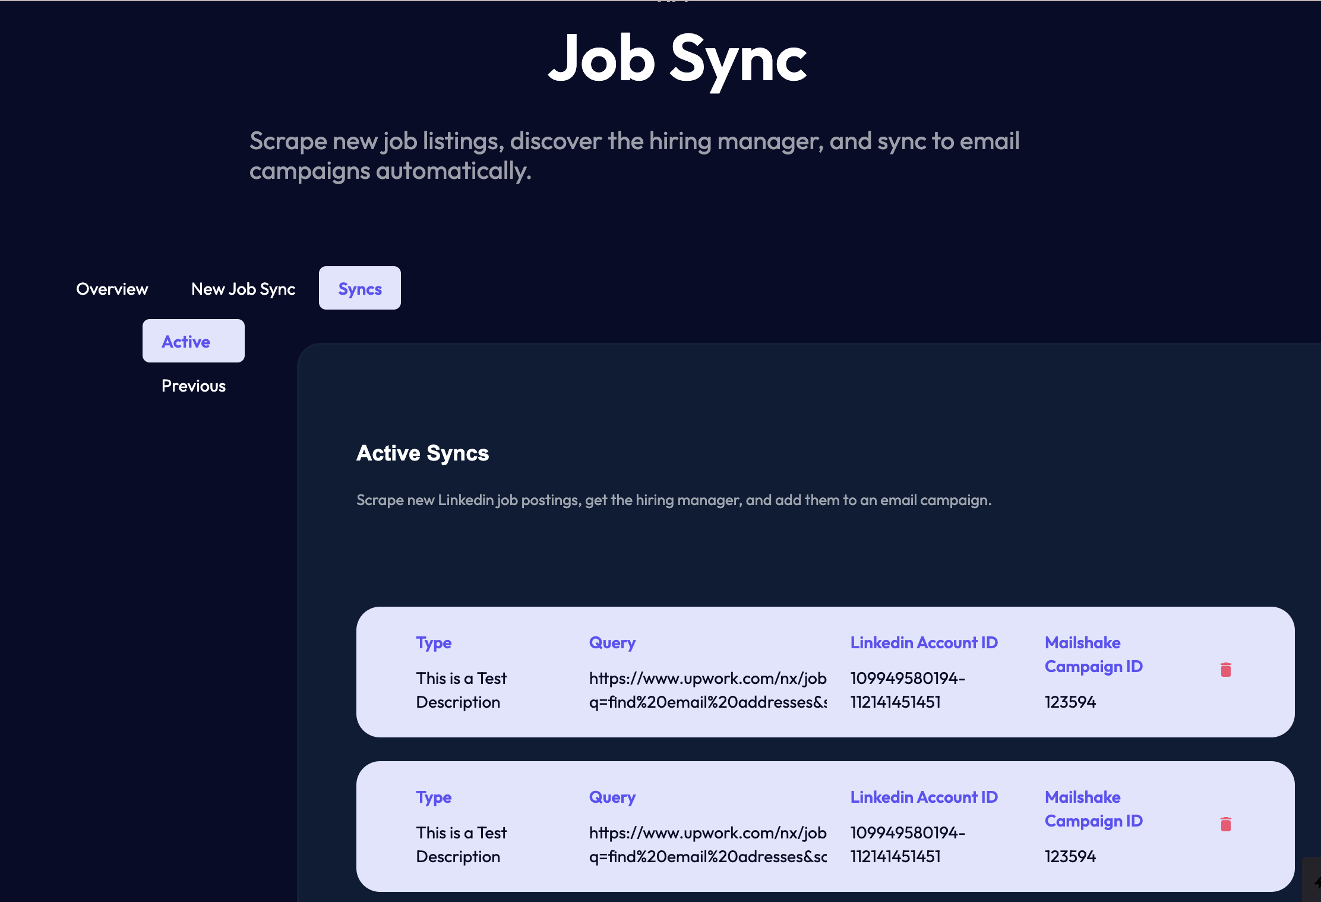Click the Active Syncs heading
The height and width of the screenshot is (902, 1321).
422,453
